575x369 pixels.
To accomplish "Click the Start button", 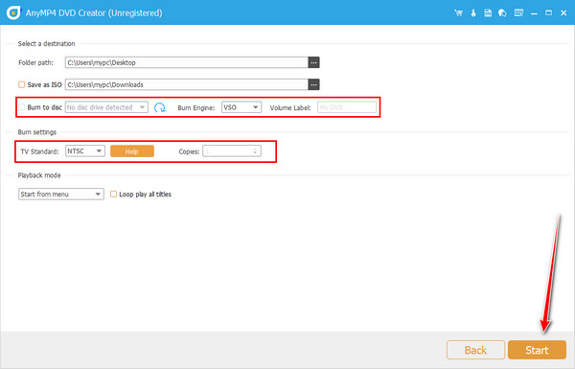I will tap(537, 350).
